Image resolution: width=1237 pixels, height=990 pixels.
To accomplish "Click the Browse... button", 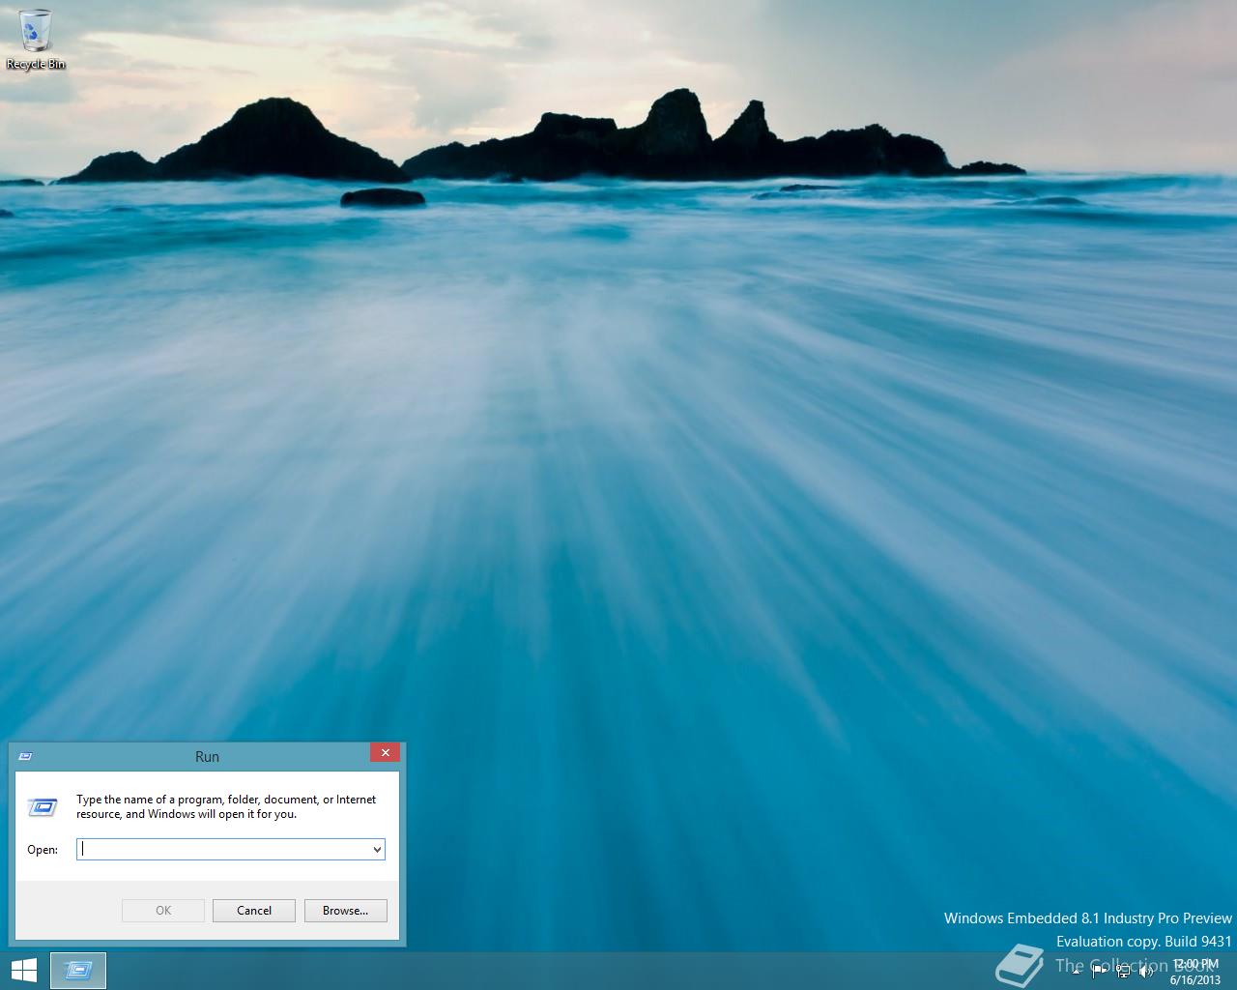I will 346,911.
